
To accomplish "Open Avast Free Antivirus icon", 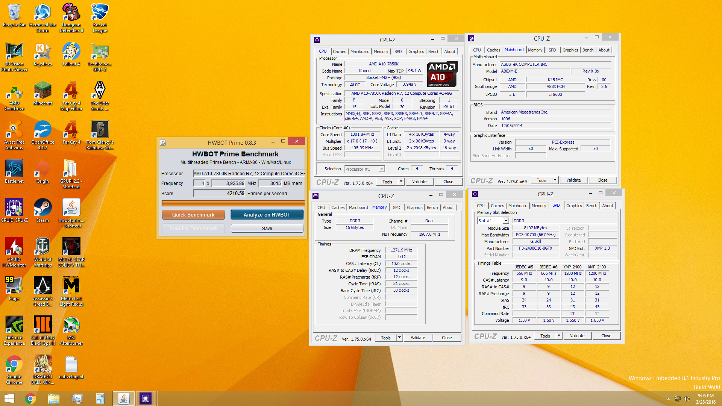I will tap(14, 135).
